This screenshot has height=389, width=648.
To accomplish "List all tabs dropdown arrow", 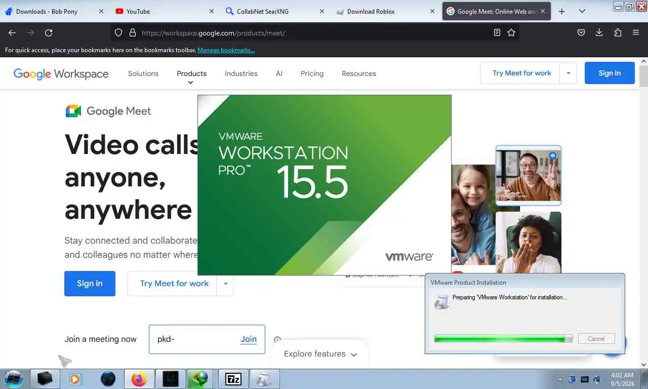I will pyautogui.click(x=582, y=11).
